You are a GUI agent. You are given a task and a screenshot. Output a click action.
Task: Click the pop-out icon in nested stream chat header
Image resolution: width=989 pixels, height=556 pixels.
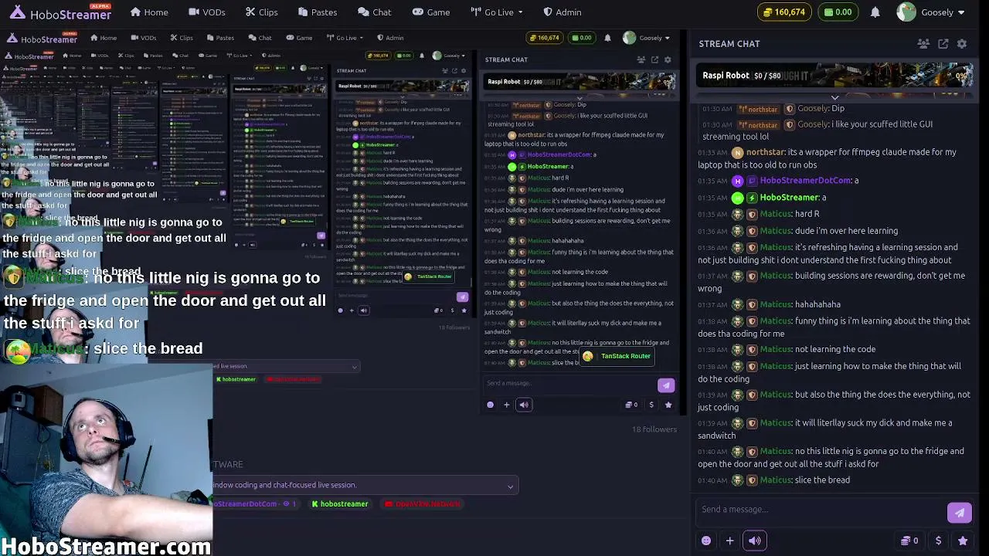(654, 59)
